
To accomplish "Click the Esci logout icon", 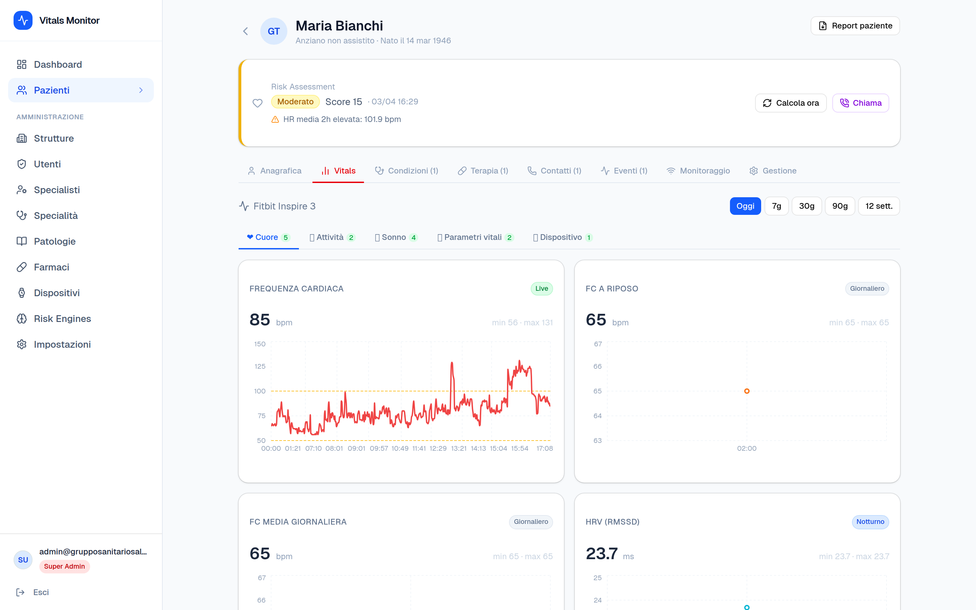I will click(20, 592).
